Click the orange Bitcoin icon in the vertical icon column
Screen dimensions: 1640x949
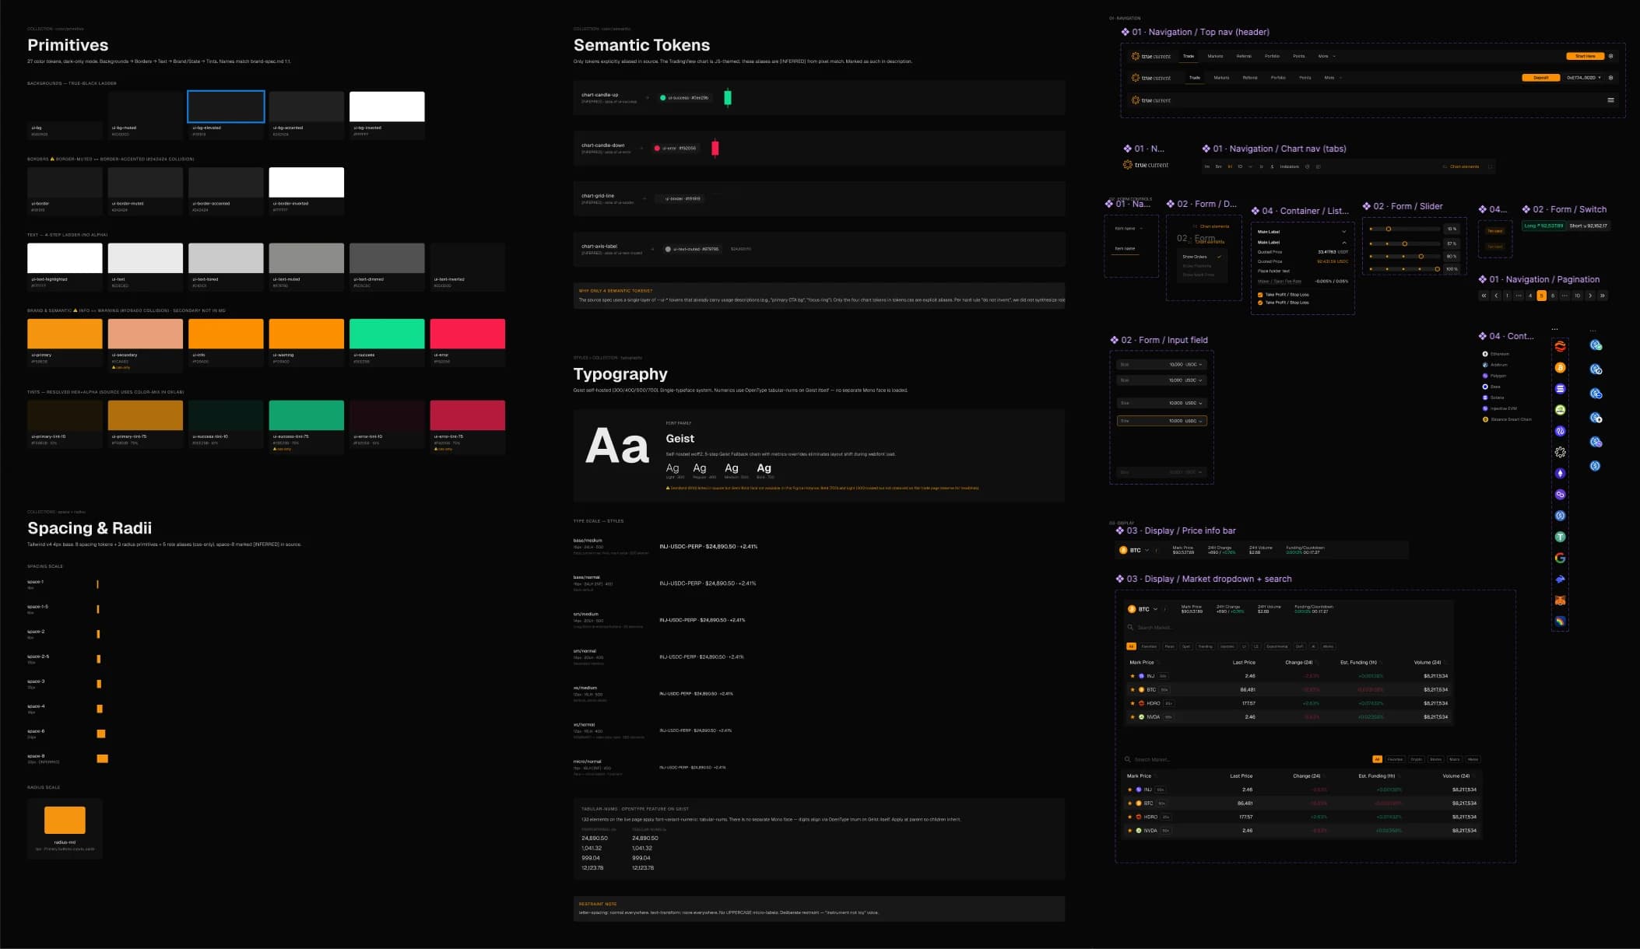1560,368
